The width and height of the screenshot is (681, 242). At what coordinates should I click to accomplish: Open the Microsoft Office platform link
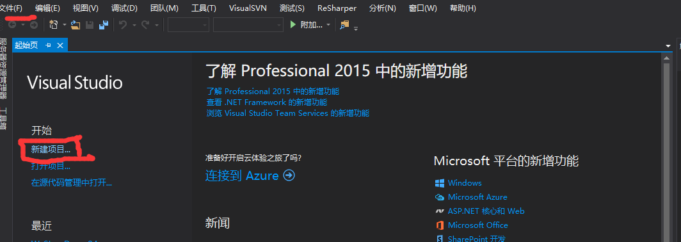coord(477,225)
